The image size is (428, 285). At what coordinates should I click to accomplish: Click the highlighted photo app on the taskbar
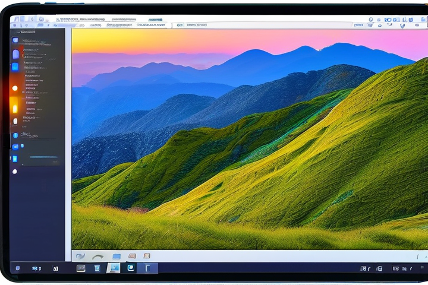(113, 268)
